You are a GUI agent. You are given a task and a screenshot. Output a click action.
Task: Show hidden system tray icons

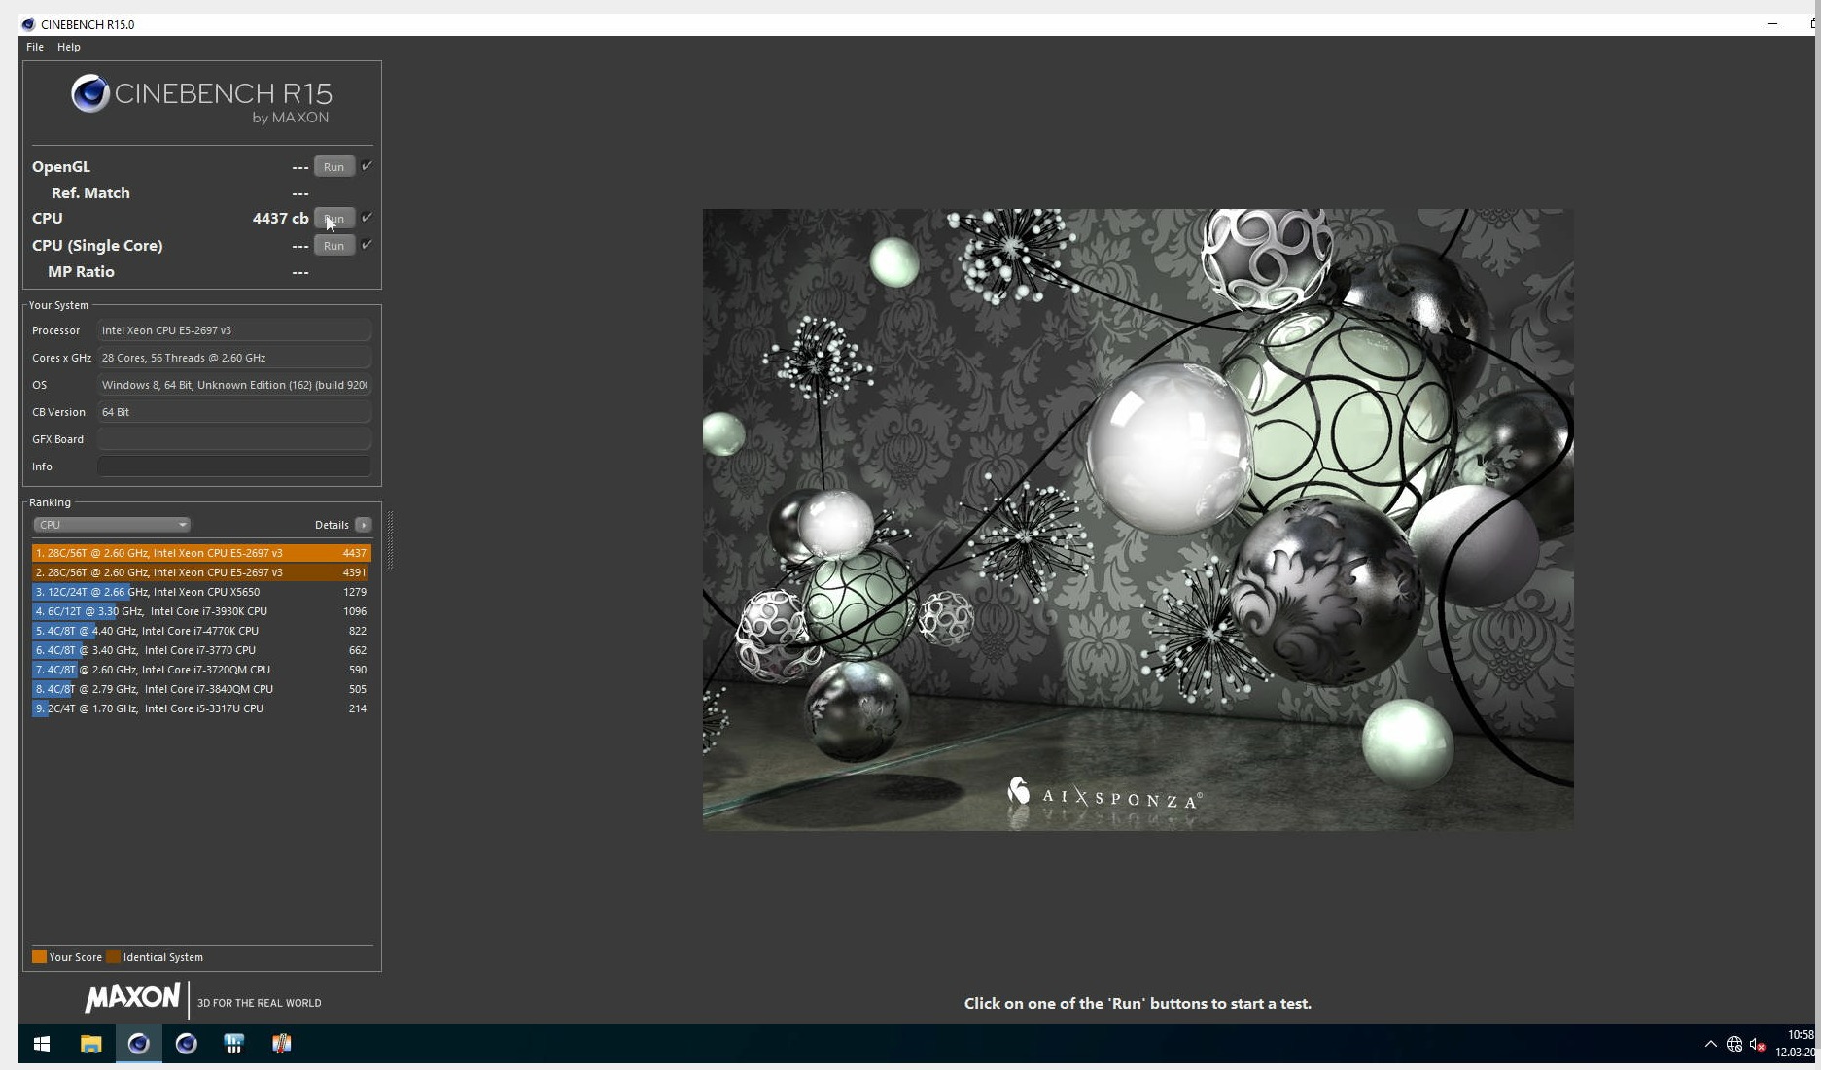pyautogui.click(x=1711, y=1044)
